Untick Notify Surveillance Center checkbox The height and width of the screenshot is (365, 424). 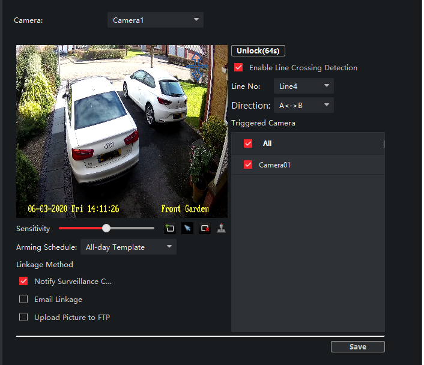tap(24, 281)
